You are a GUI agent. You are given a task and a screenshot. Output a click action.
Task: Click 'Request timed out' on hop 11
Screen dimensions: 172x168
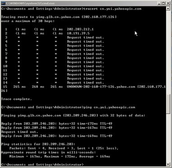[86, 70]
